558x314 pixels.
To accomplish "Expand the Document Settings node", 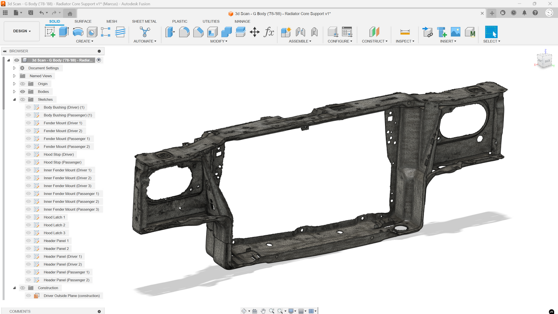I will point(14,68).
